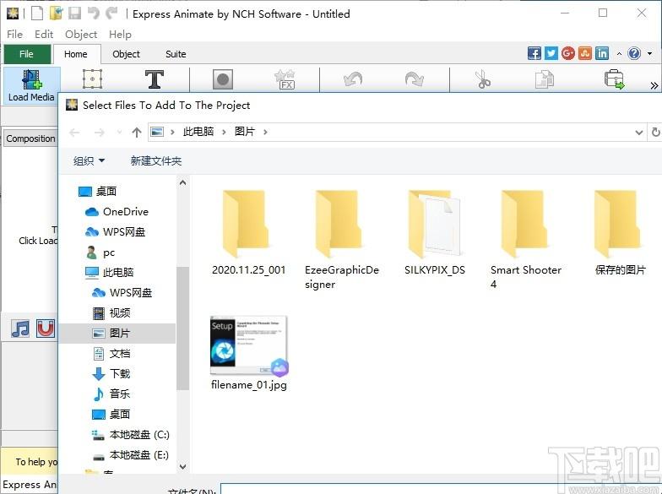The width and height of the screenshot is (662, 494).
Task: Go up one folder level arrow
Action: pos(136,132)
